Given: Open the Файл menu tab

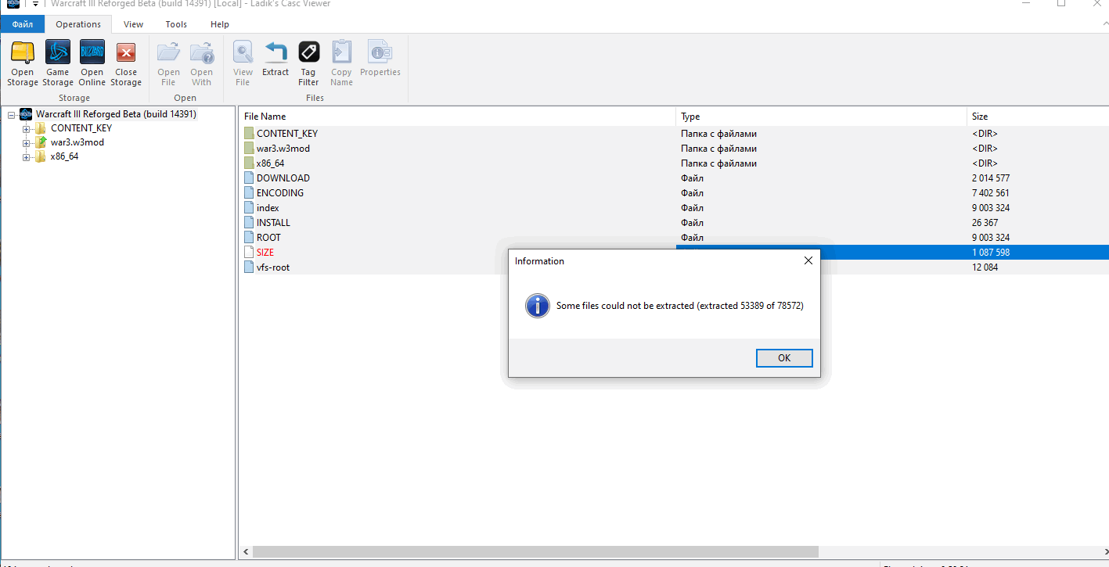Looking at the screenshot, I should (x=22, y=24).
